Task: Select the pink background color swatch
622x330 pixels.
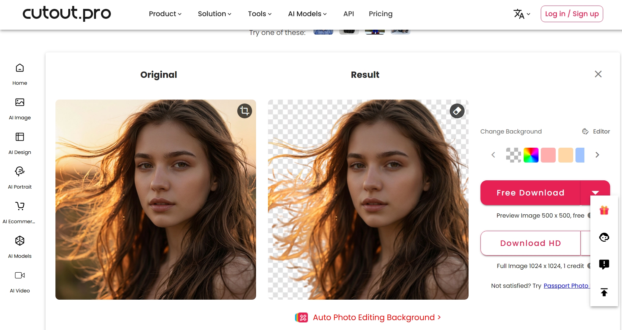Action: pos(548,155)
